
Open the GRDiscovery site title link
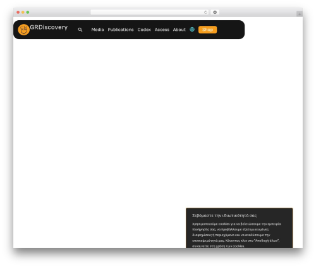point(49,27)
